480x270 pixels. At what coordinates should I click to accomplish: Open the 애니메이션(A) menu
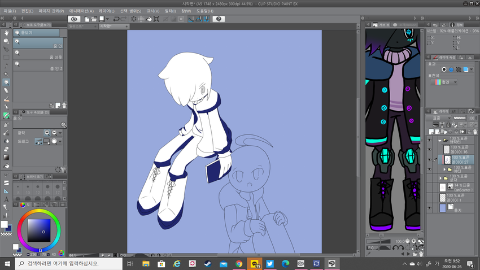point(81,11)
